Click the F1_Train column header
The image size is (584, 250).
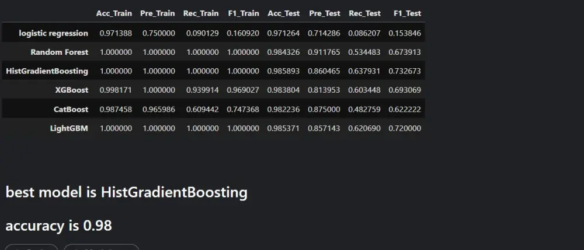244,13
